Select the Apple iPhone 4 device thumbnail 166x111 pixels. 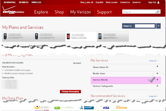tap(100, 36)
